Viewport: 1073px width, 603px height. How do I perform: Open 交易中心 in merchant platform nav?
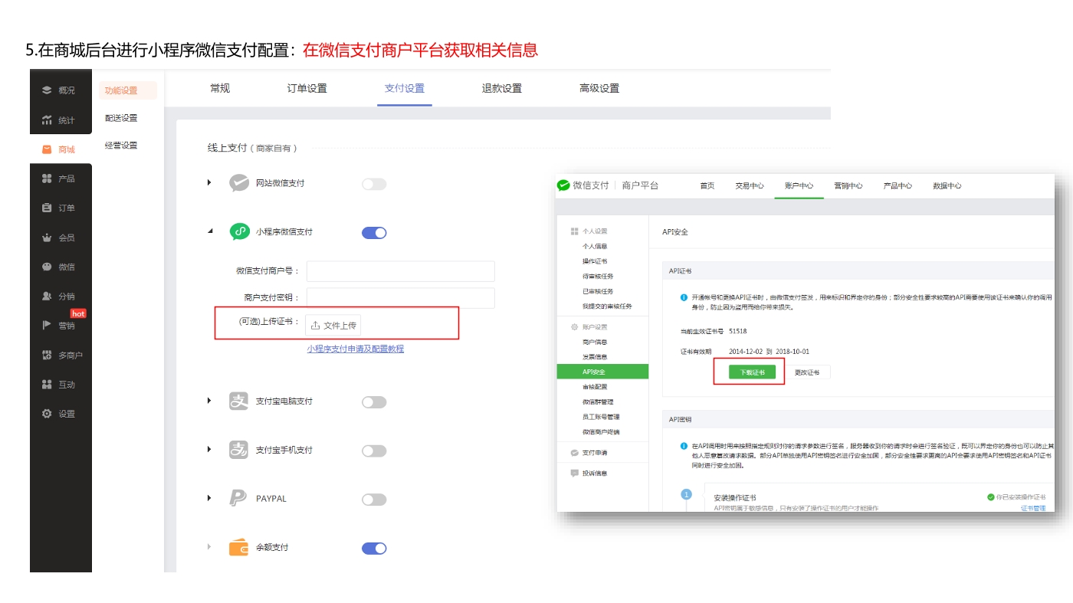point(750,186)
